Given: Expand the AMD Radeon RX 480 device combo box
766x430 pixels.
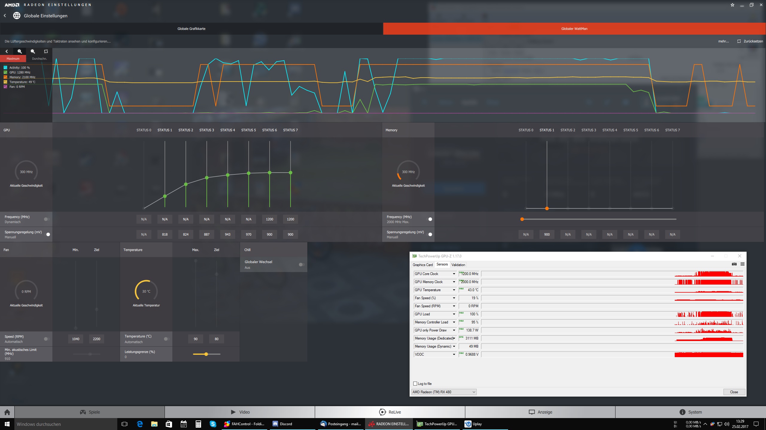Looking at the screenshot, I should click(444, 392).
